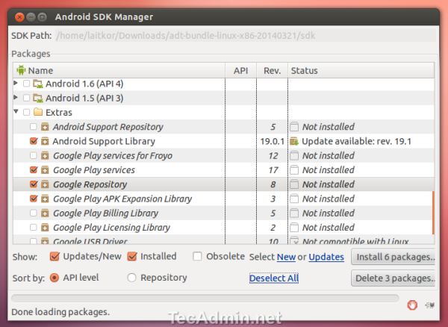Image resolution: width=448 pixels, height=327 pixels.
Task: Click the Android Support Library package icon
Action: click(x=45, y=141)
